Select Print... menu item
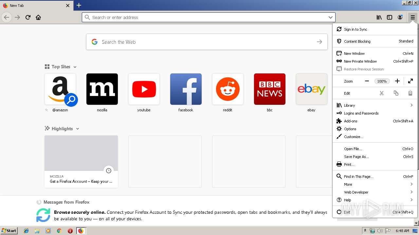The width and height of the screenshot is (419, 235). point(375,164)
